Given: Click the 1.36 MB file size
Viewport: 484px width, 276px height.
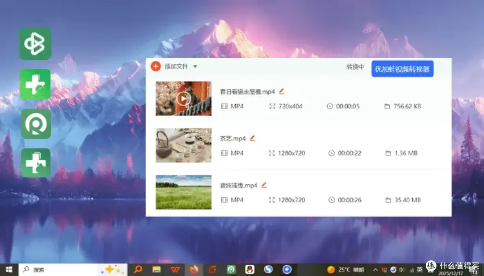Looking at the screenshot, I should click(406, 153).
